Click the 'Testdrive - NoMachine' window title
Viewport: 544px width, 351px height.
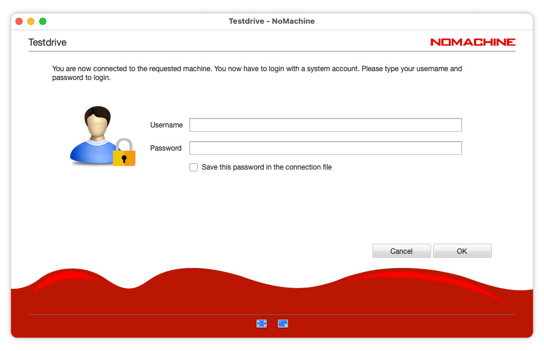pyautogui.click(x=271, y=21)
